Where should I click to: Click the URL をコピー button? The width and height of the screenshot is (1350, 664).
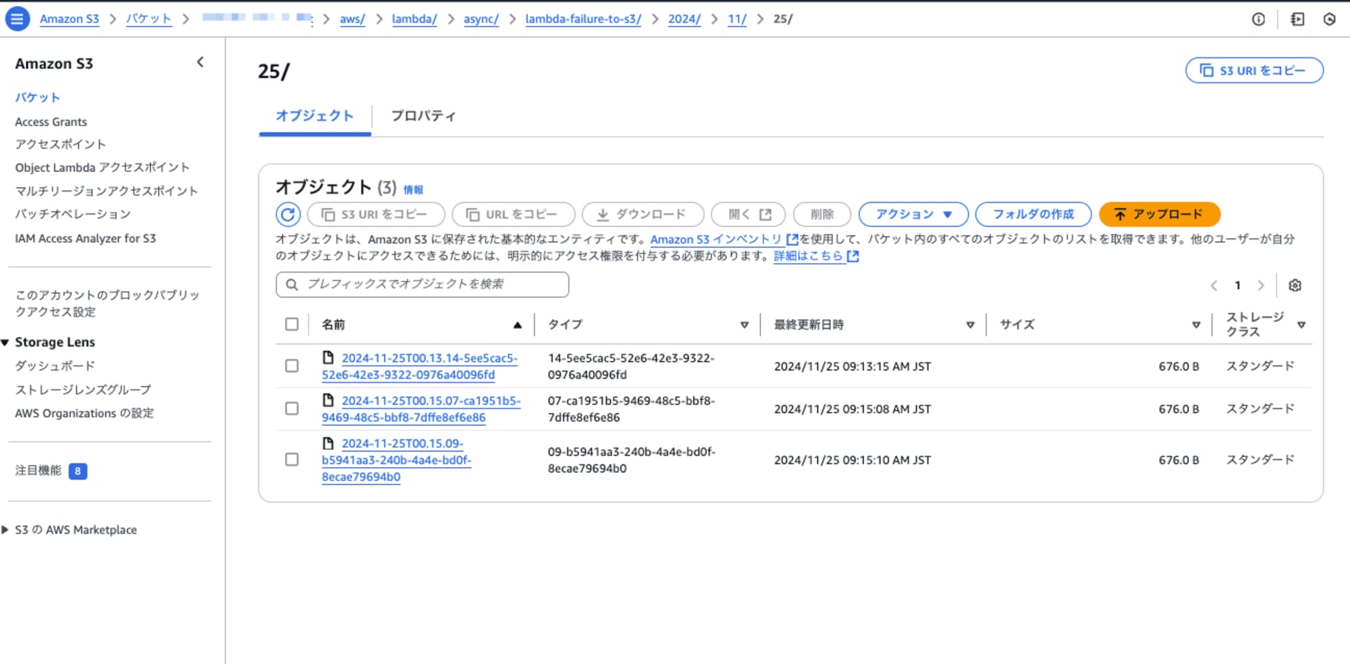tap(513, 215)
